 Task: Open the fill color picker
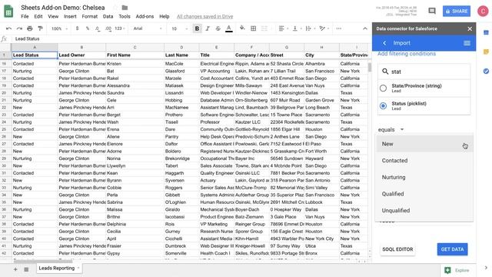click(242, 28)
